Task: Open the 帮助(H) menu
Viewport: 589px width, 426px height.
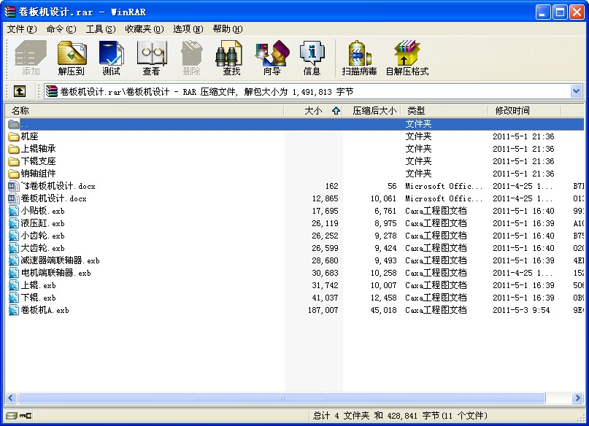Action: click(x=228, y=29)
